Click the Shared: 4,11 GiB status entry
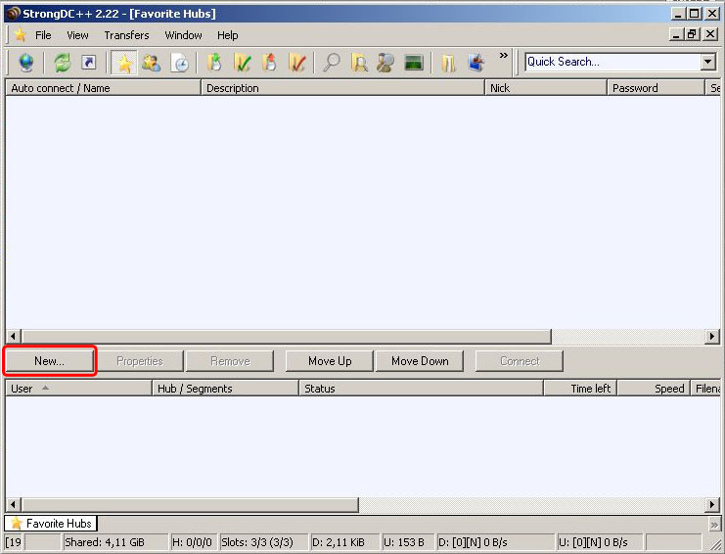 tap(115, 542)
